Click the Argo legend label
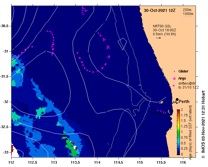208x167 pixels. coord(182,78)
